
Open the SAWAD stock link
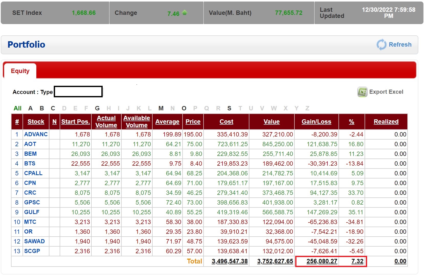click(x=34, y=241)
